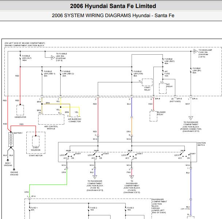Select the triangle connector A to Fusible Link 30A

click(53, 58)
